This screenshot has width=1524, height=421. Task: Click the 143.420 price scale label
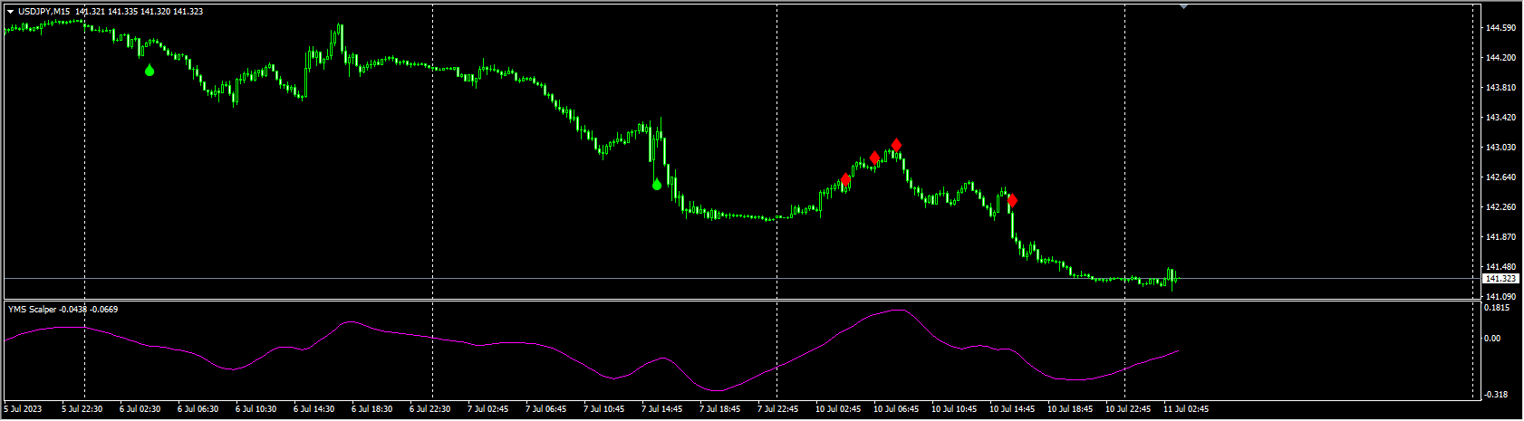click(x=1500, y=118)
